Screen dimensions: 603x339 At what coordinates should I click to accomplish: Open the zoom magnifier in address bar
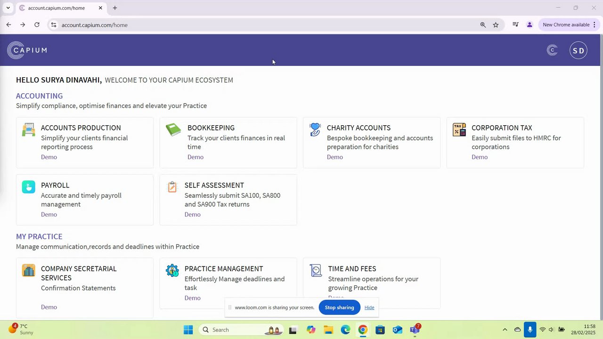[483, 25]
